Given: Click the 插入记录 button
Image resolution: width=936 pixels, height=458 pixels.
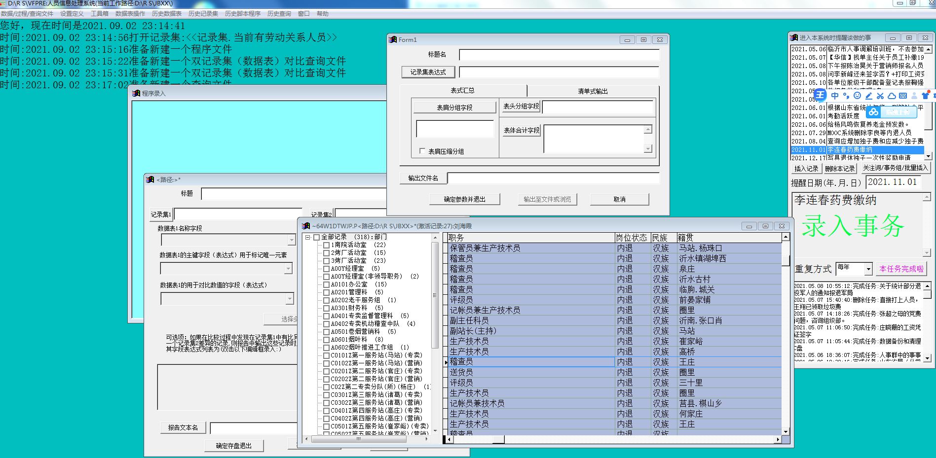Looking at the screenshot, I should 806,169.
